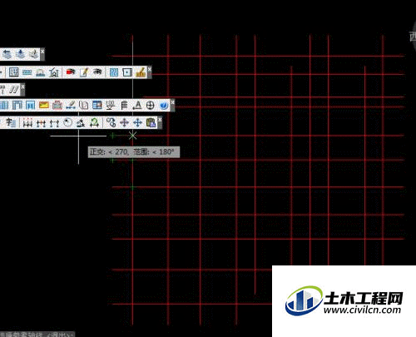Click the red eye icon
This screenshot has width=416, height=337.
point(71,72)
